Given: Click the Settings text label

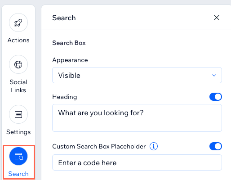Looking at the screenshot, I should coord(18,132).
